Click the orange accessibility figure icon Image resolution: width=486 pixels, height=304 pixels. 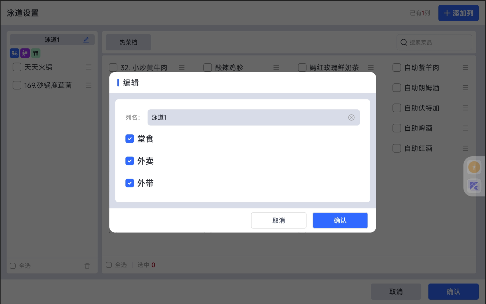pyautogui.click(x=474, y=167)
